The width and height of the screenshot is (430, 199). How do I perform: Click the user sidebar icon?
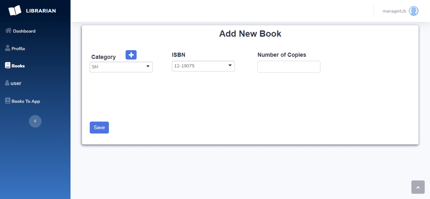(8, 83)
